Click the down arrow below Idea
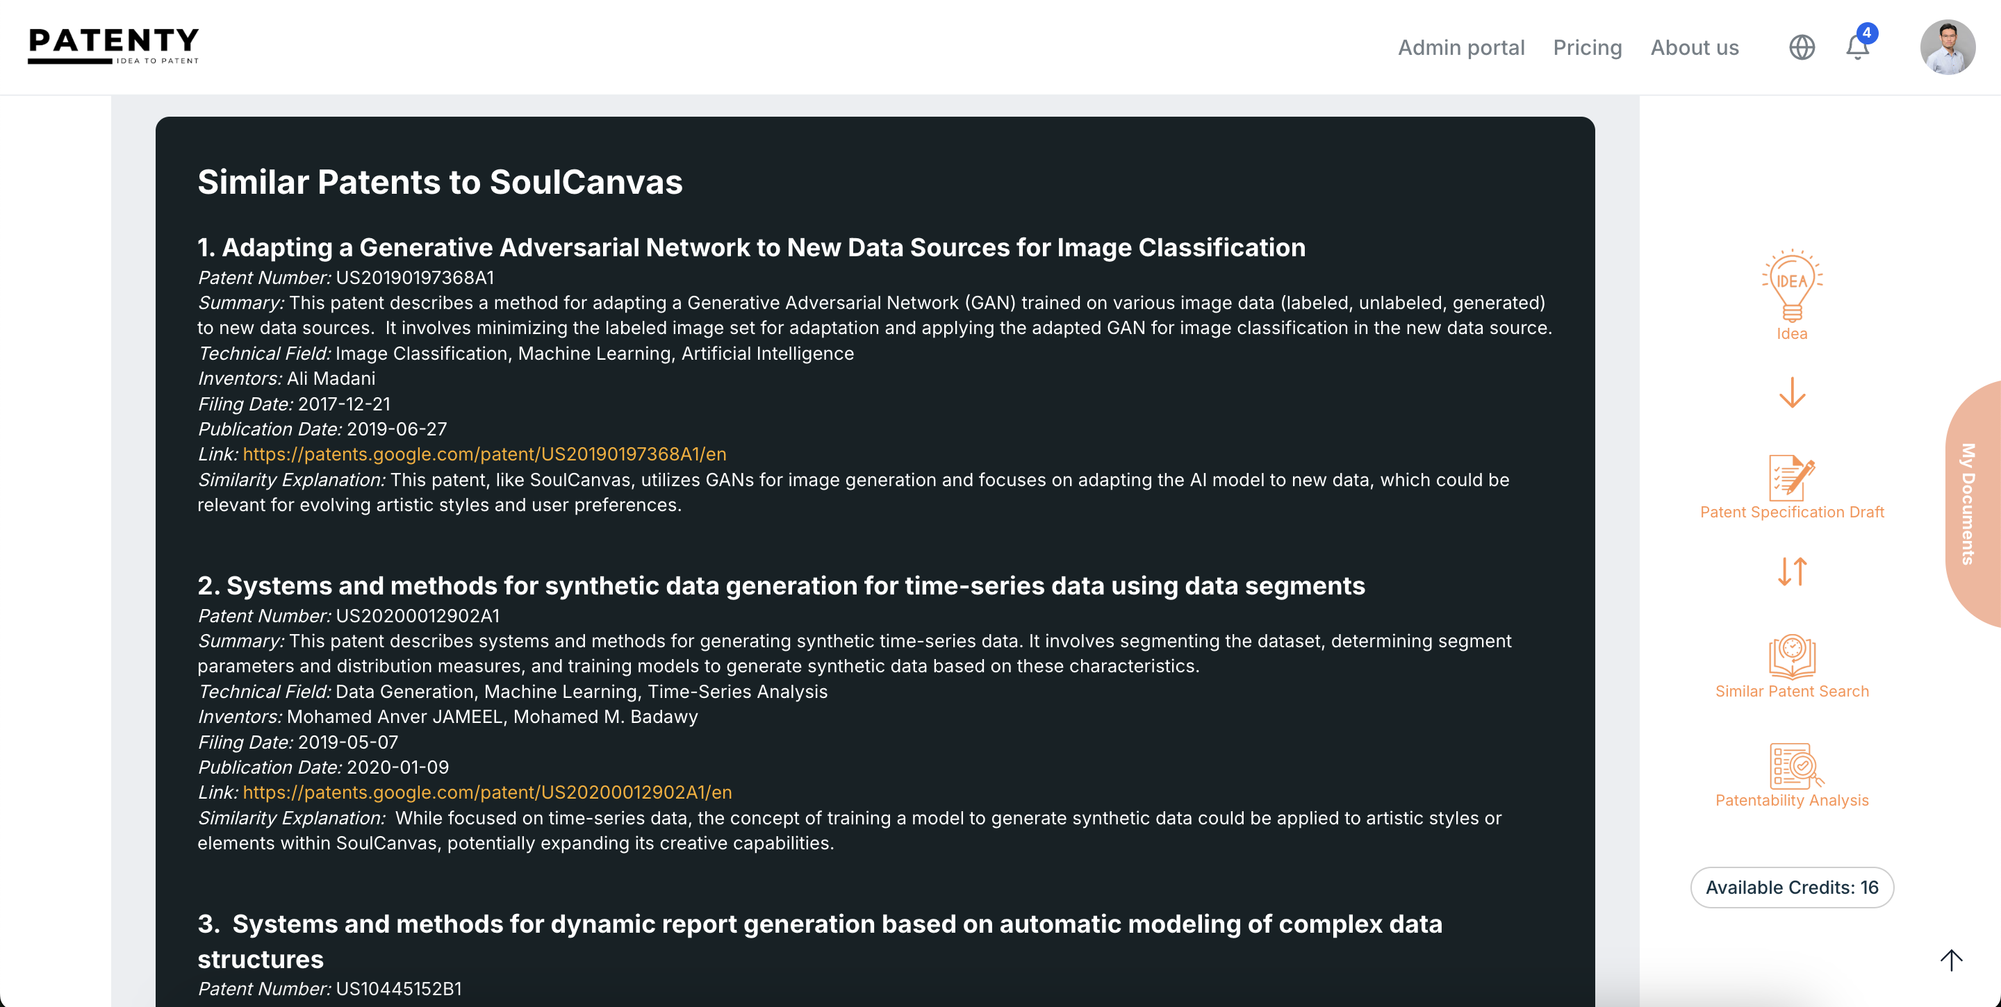The image size is (2001, 1007). (x=1791, y=393)
